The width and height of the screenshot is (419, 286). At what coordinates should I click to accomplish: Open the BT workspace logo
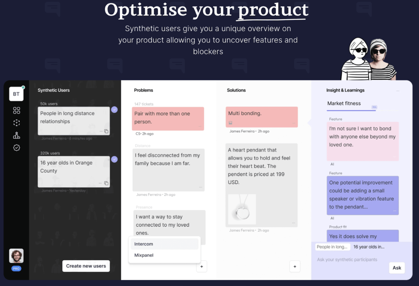click(16, 94)
